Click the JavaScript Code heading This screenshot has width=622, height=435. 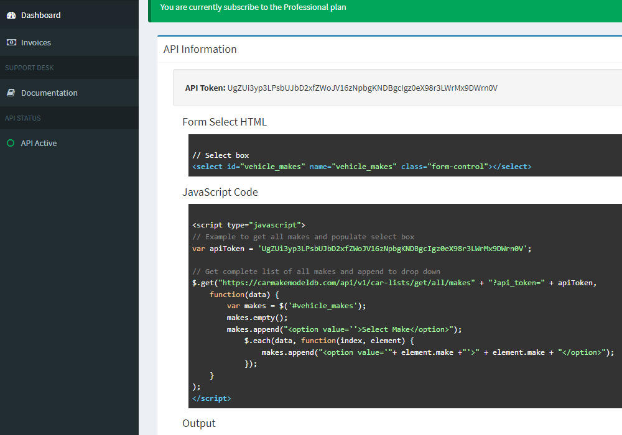tap(220, 192)
